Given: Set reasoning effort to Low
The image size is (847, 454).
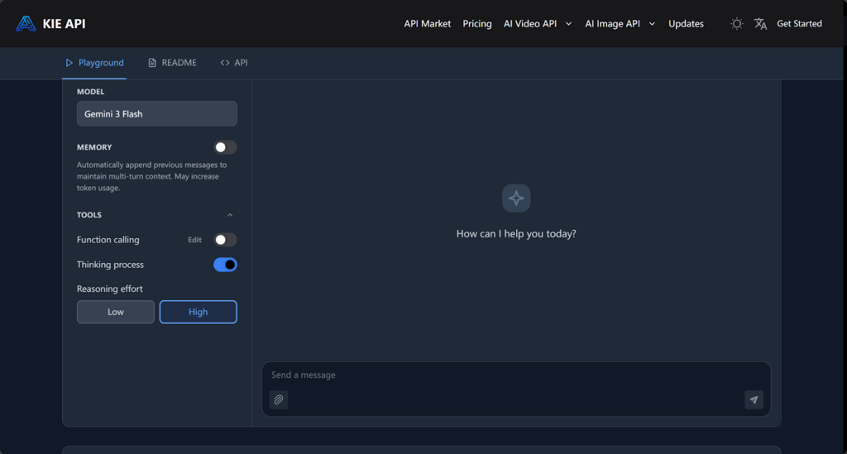Looking at the screenshot, I should [116, 312].
